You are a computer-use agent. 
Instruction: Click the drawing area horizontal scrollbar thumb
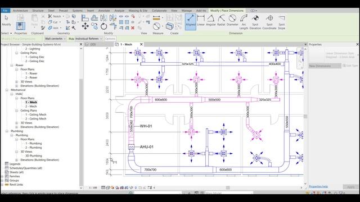pos(228,187)
